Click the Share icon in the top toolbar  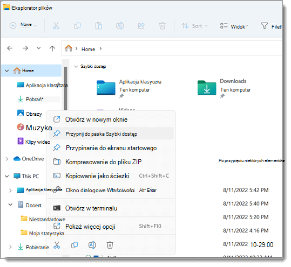(141, 26)
